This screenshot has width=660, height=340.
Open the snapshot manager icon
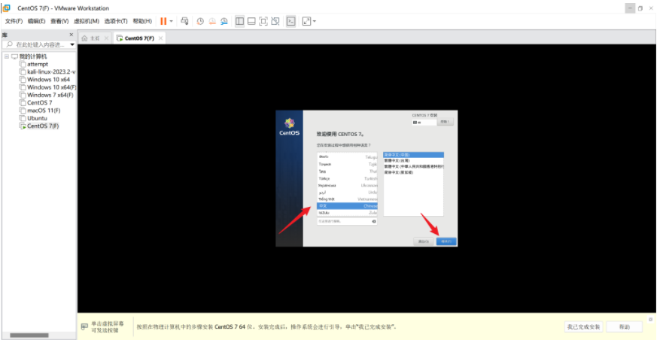point(224,21)
